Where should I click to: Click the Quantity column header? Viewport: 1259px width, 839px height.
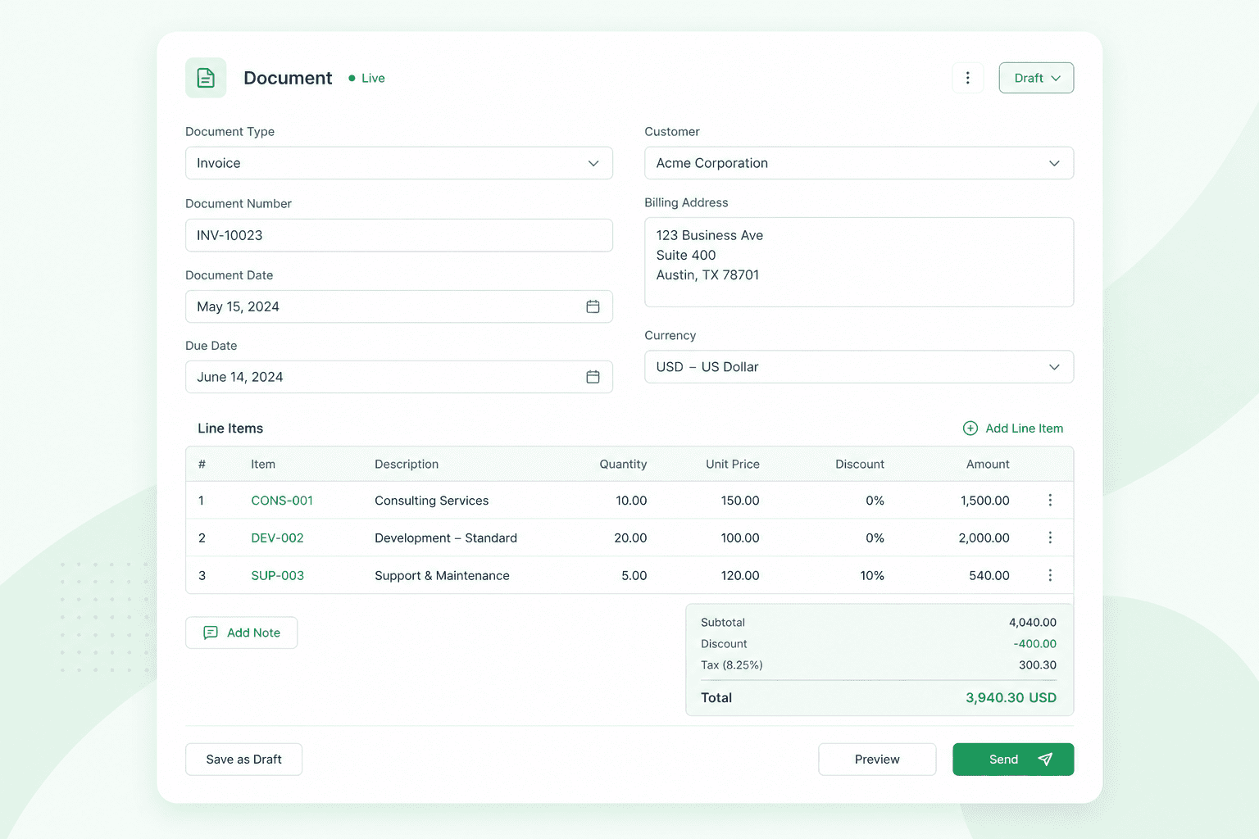pos(623,465)
